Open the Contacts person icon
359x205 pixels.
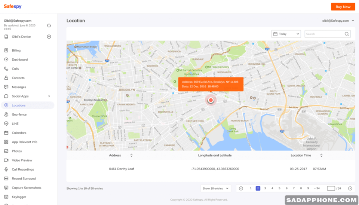point(6,78)
